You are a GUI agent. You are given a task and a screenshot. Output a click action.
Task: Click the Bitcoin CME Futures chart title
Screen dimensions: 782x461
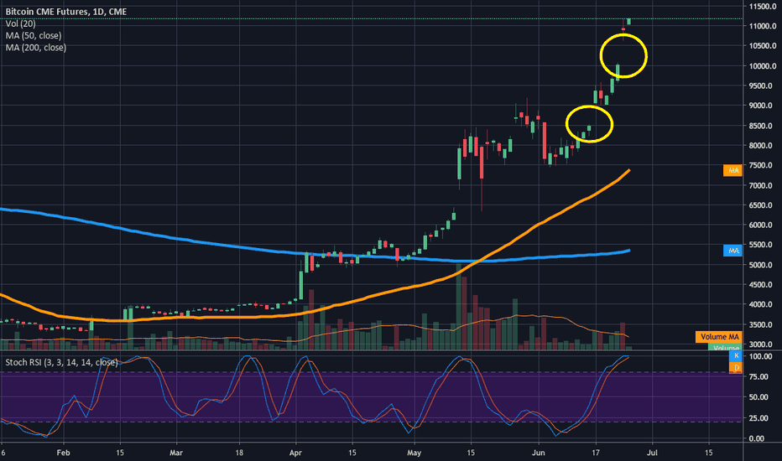coord(65,12)
